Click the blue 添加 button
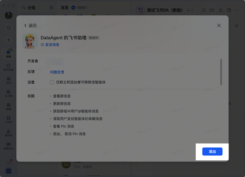 point(212,152)
